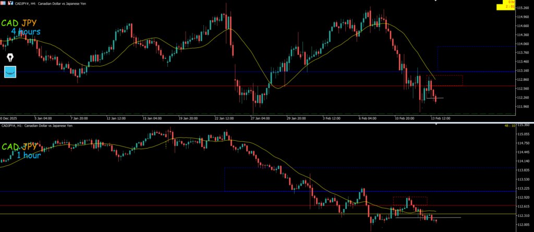The width and height of the screenshot is (534, 232).
Task: Select the "1 hour" text label
Action: point(30,155)
